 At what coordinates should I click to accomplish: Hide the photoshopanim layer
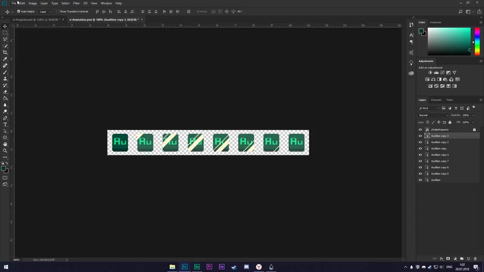point(420,130)
